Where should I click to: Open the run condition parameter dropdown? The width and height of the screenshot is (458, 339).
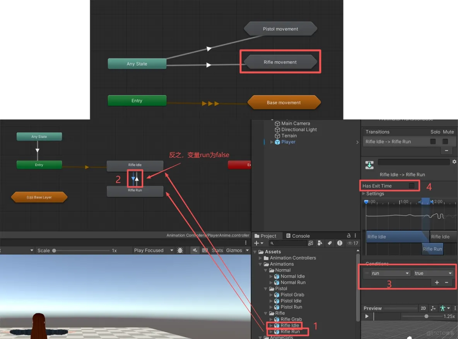[390, 273]
